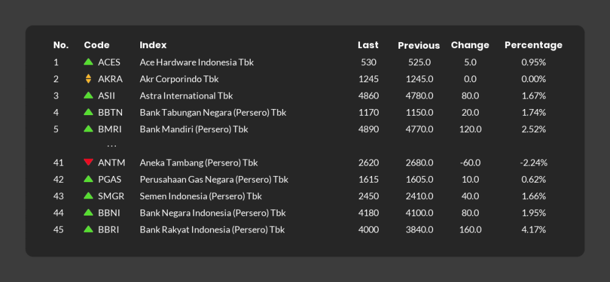Click the red down arrow beside ANTM

[88, 162]
